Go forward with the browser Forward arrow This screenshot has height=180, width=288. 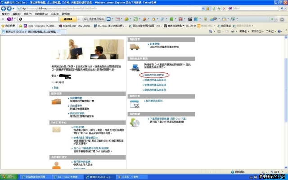9,8
